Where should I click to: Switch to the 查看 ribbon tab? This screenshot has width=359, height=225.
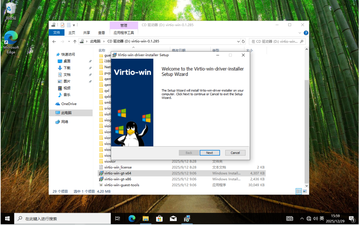point(102,33)
